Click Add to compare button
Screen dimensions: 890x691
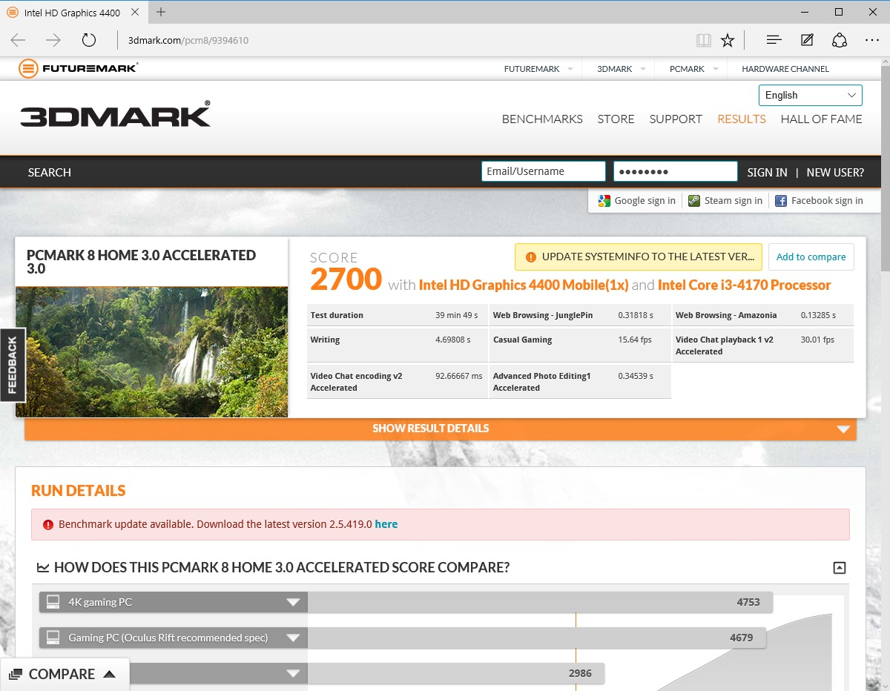(x=811, y=257)
